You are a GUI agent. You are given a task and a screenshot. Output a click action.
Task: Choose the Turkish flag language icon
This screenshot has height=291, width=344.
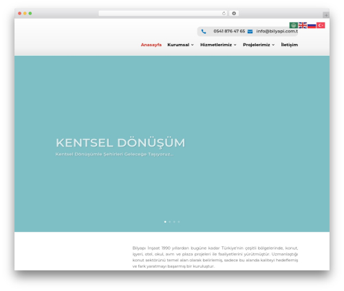pos(321,25)
